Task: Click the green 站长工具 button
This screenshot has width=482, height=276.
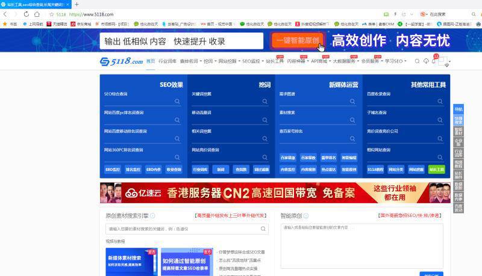Action: point(436,170)
